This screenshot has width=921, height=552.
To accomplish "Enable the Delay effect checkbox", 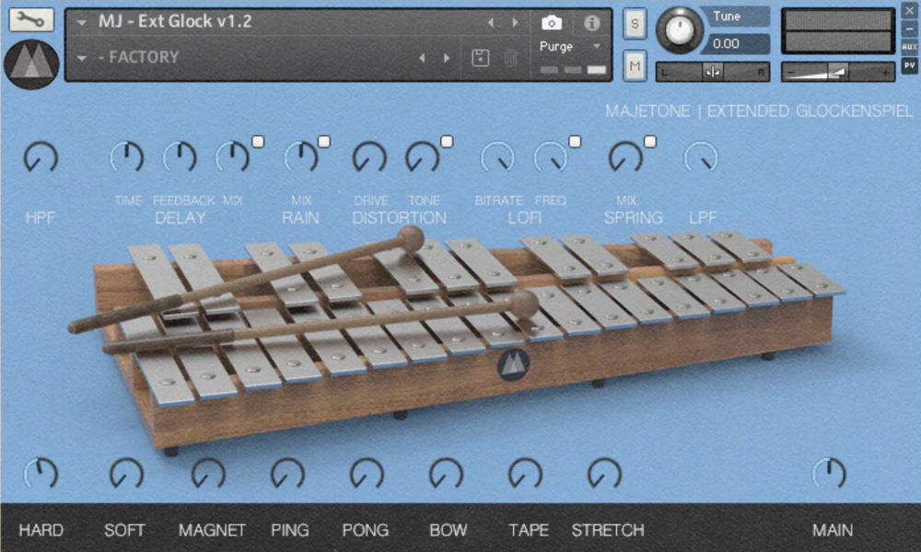I will pyautogui.click(x=258, y=142).
